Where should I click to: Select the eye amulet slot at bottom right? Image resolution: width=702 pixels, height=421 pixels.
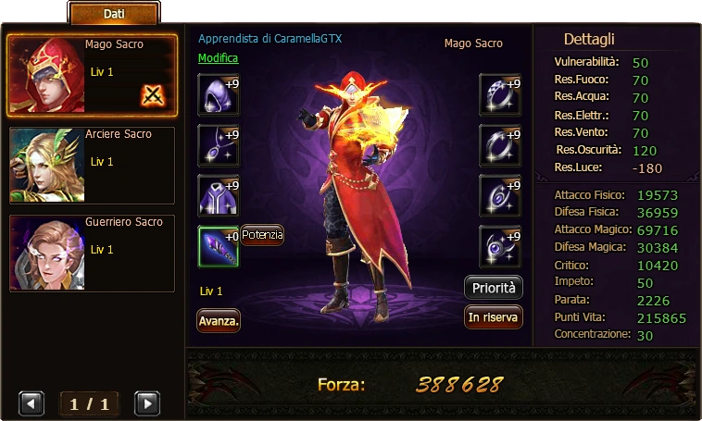pos(500,246)
